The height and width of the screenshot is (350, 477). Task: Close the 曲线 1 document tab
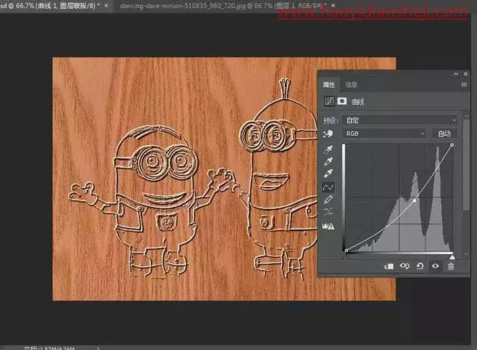(106, 5)
